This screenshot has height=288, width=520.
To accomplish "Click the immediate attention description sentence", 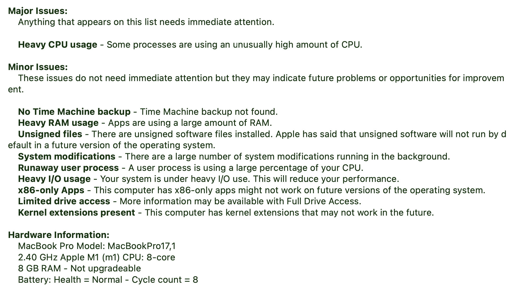I will [146, 22].
